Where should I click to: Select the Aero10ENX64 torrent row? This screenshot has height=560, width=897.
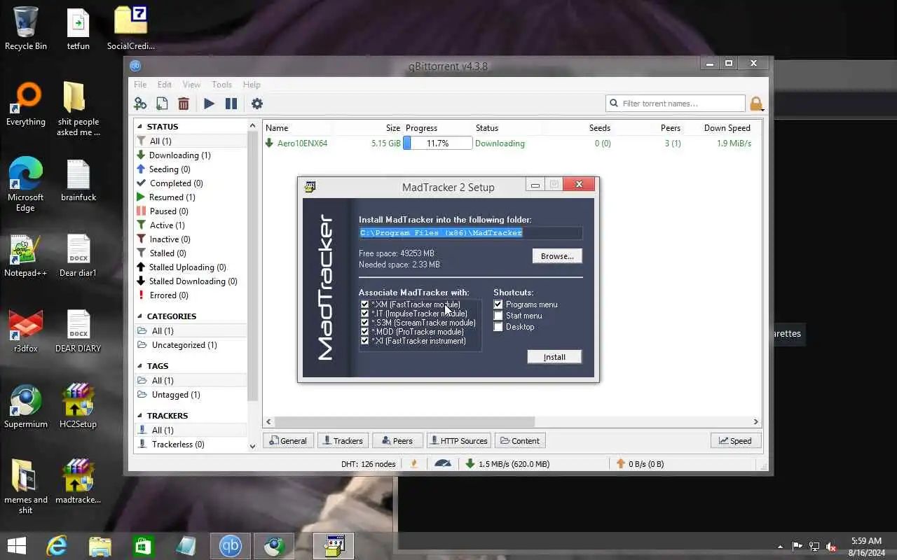[x=512, y=143]
